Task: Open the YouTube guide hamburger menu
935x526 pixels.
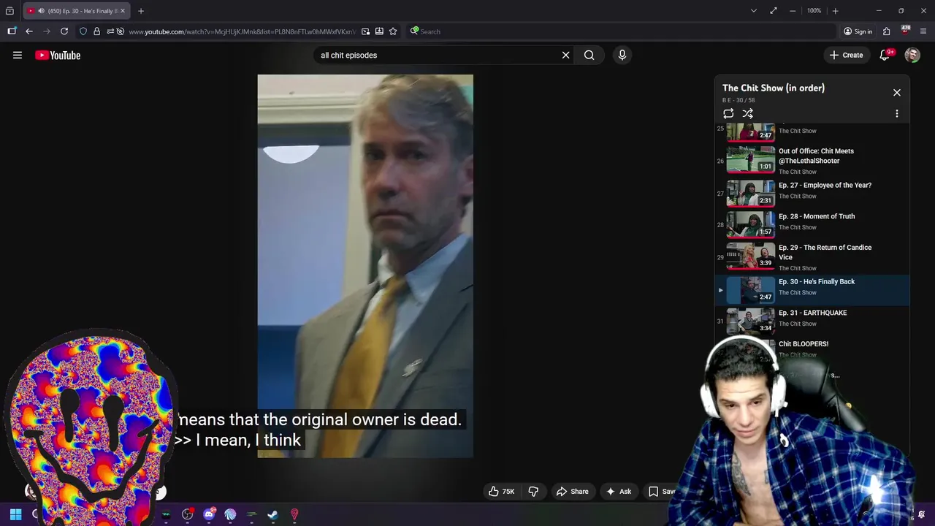Action: [18, 55]
